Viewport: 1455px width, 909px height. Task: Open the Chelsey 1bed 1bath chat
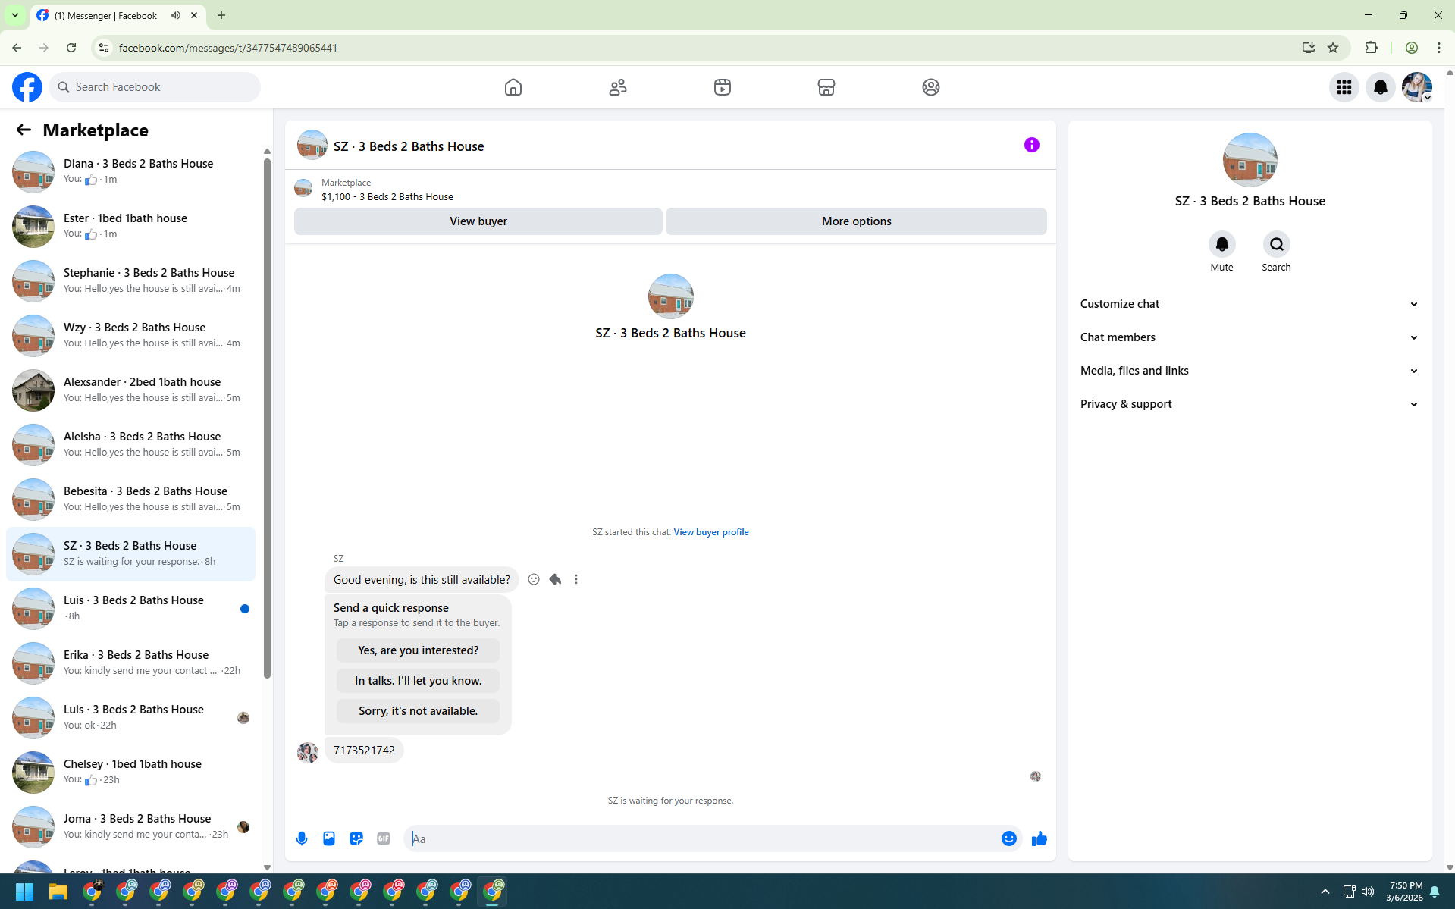click(130, 772)
